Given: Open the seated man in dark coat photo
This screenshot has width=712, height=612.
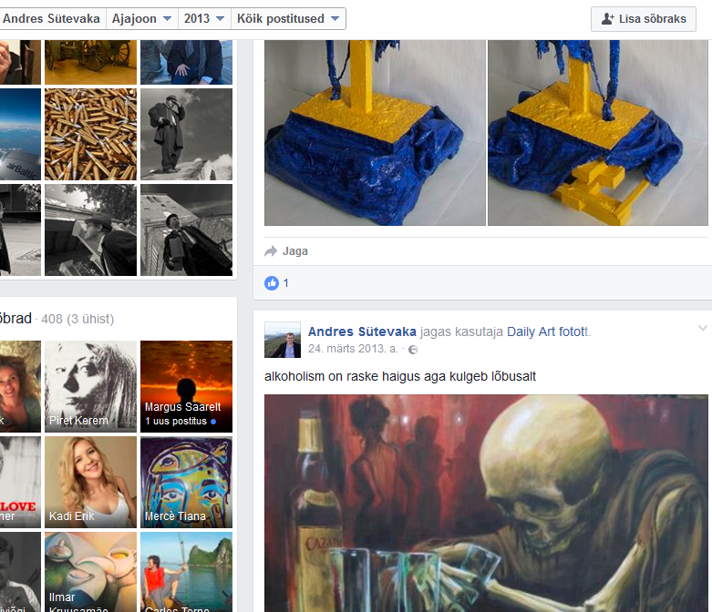Looking at the screenshot, I should [x=186, y=62].
